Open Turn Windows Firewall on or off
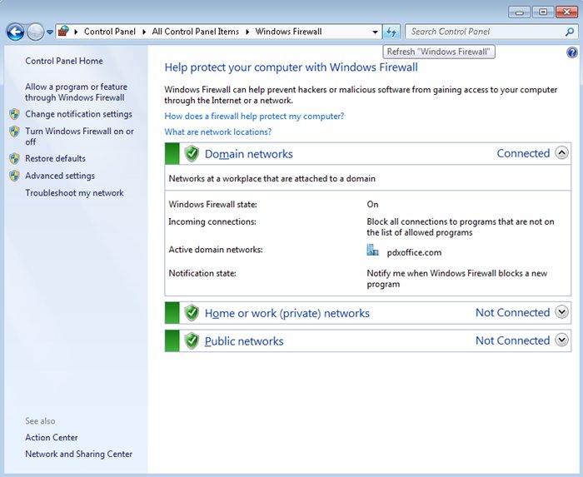Image resolution: width=583 pixels, height=477 pixels. coord(79,137)
